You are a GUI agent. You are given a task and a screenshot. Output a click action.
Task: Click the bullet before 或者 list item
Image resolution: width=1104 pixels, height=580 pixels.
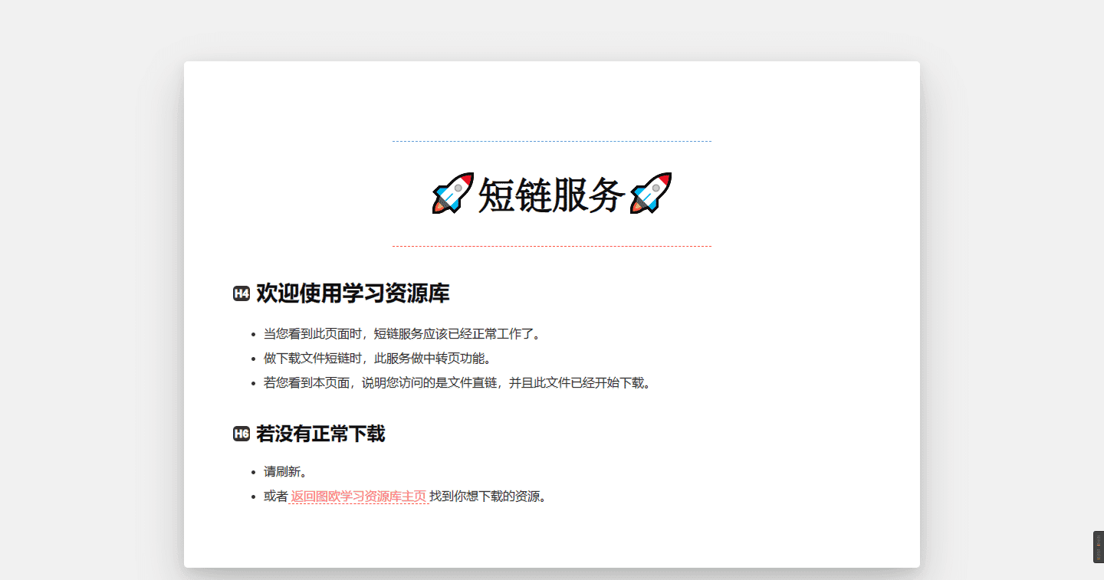tap(251, 495)
